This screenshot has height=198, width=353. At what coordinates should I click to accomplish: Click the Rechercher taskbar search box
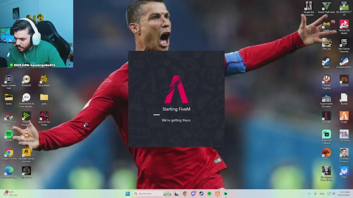(x=153, y=194)
